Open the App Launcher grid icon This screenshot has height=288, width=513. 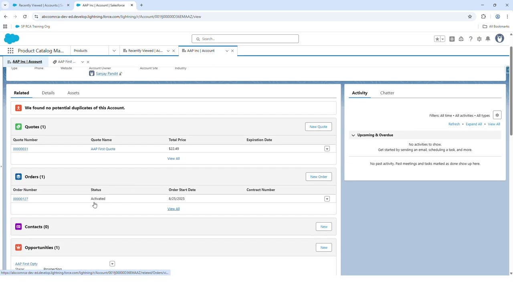pos(10,51)
